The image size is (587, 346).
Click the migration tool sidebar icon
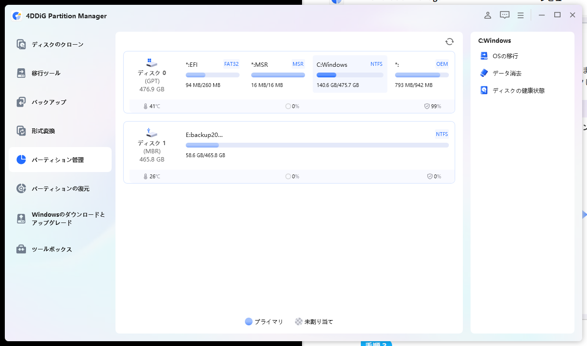21,74
